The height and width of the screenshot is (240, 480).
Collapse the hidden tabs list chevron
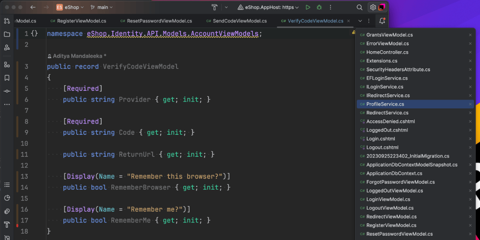click(x=360, y=21)
